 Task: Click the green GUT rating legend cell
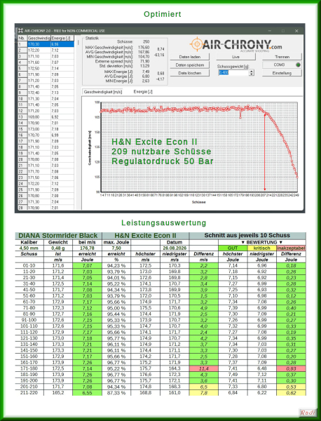(x=233, y=248)
